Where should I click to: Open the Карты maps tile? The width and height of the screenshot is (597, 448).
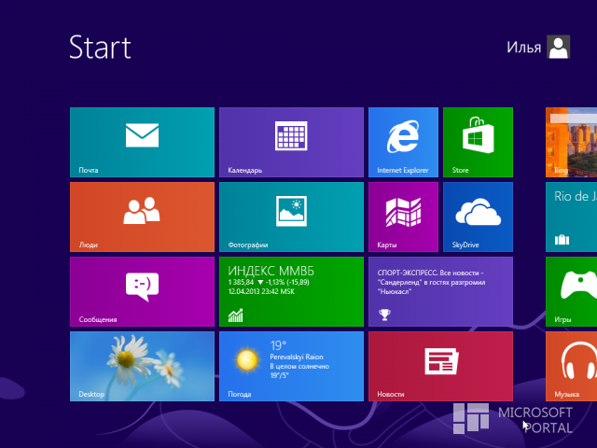(x=403, y=217)
